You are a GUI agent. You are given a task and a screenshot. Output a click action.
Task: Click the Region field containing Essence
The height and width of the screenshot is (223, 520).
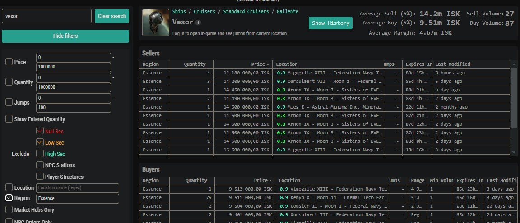pyautogui.click(x=77, y=199)
